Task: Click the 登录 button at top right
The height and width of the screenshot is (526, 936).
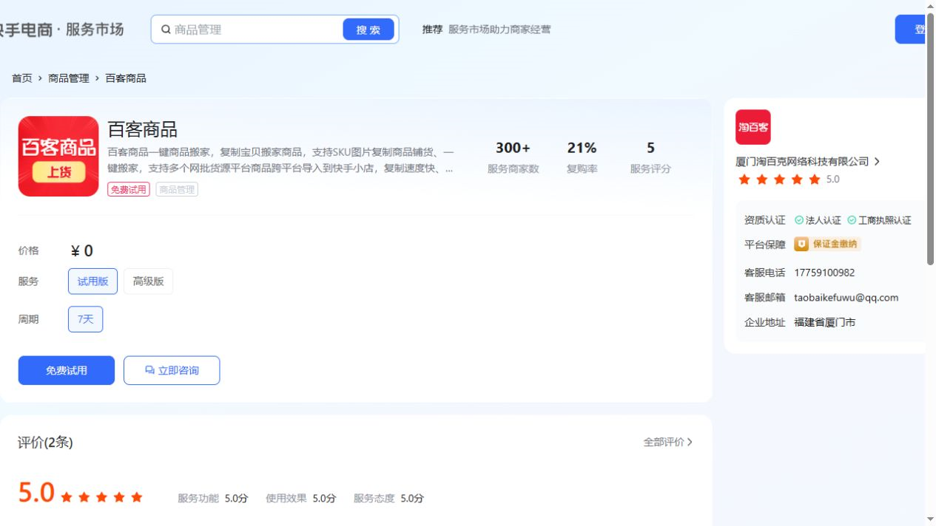Action: [x=911, y=30]
